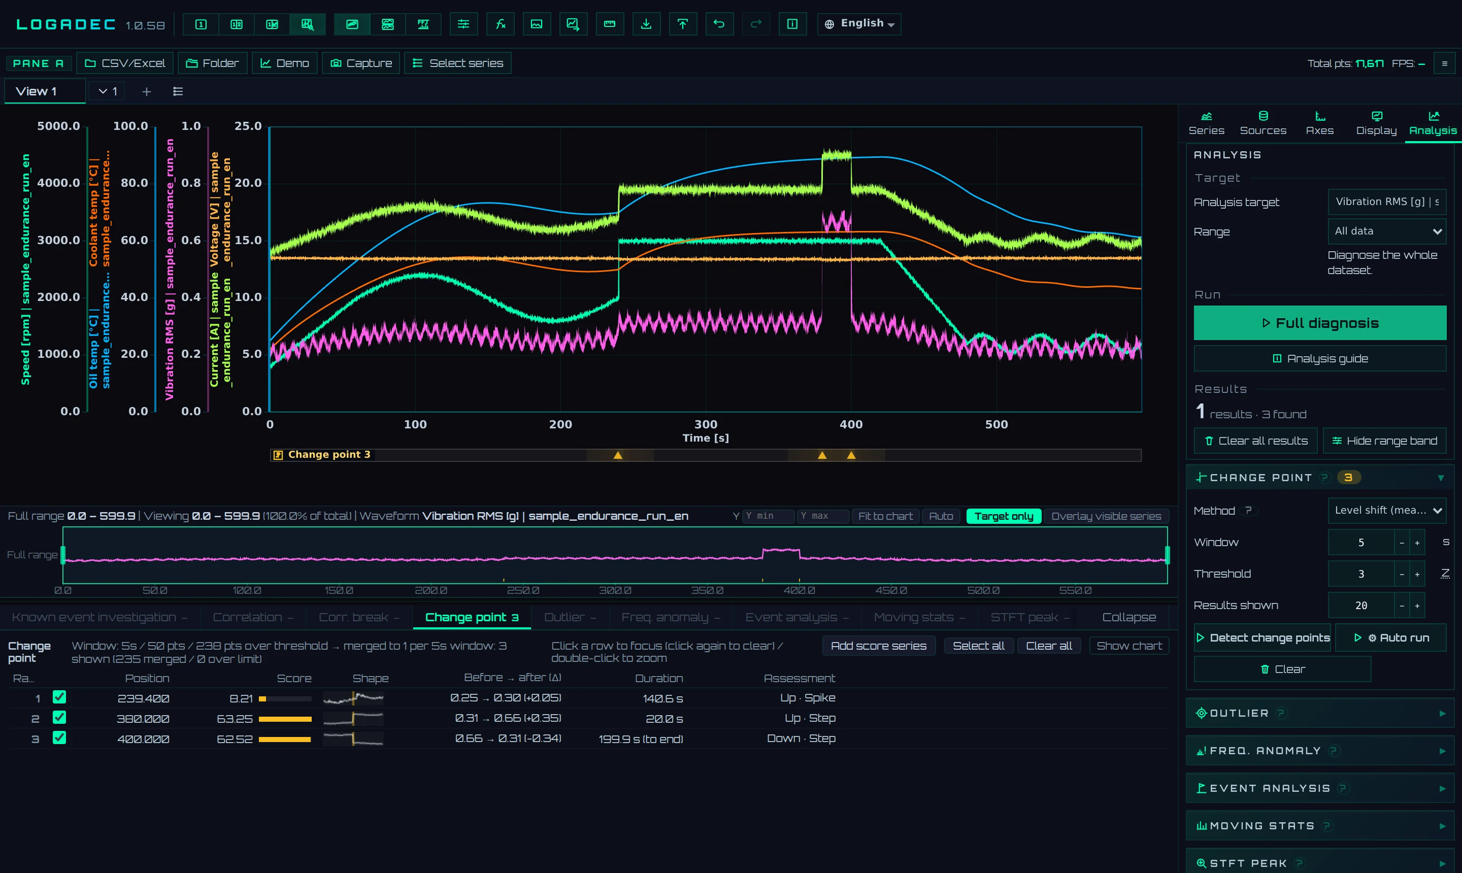Open the English language dropdown
The image size is (1462, 873).
(x=859, y=24)
